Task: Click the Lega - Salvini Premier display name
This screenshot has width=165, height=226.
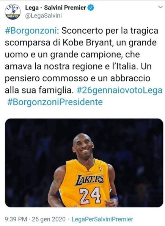Action: tap(56, 8)
